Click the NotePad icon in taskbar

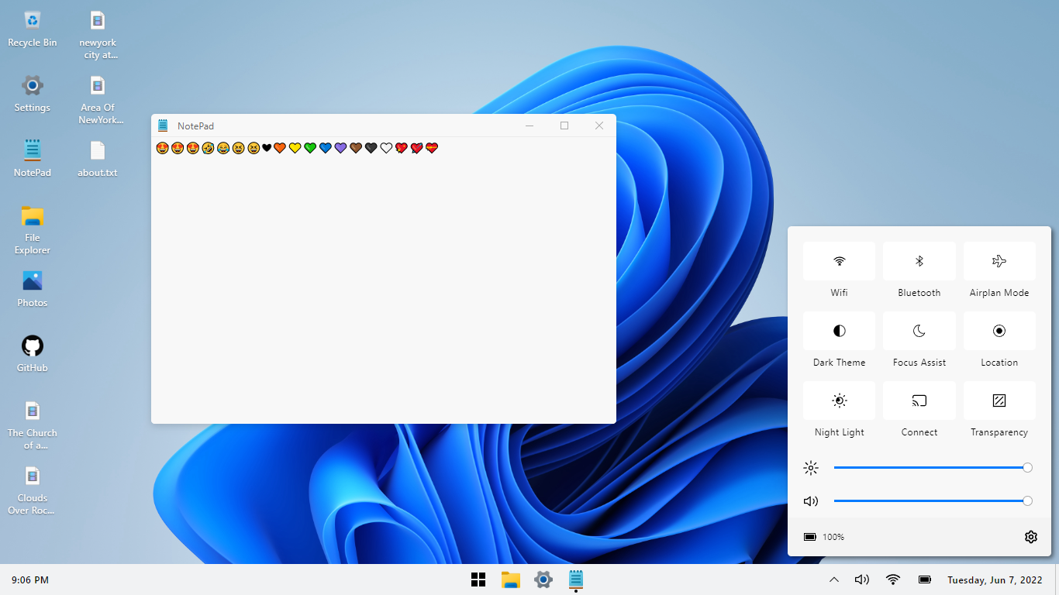[x=576, y=580]
